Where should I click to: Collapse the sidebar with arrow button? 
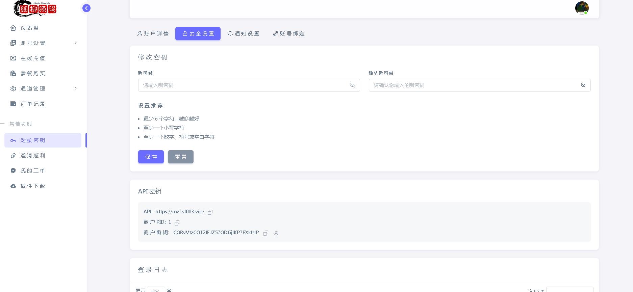(x=86, y=8)
